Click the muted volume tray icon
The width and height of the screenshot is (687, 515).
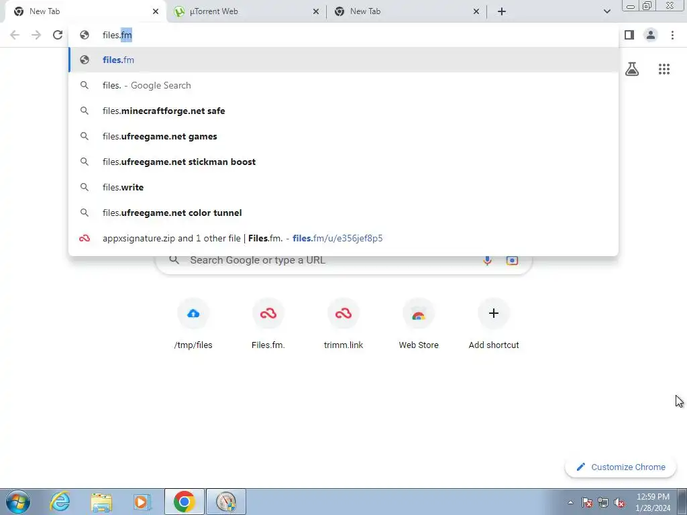point(619,502)
